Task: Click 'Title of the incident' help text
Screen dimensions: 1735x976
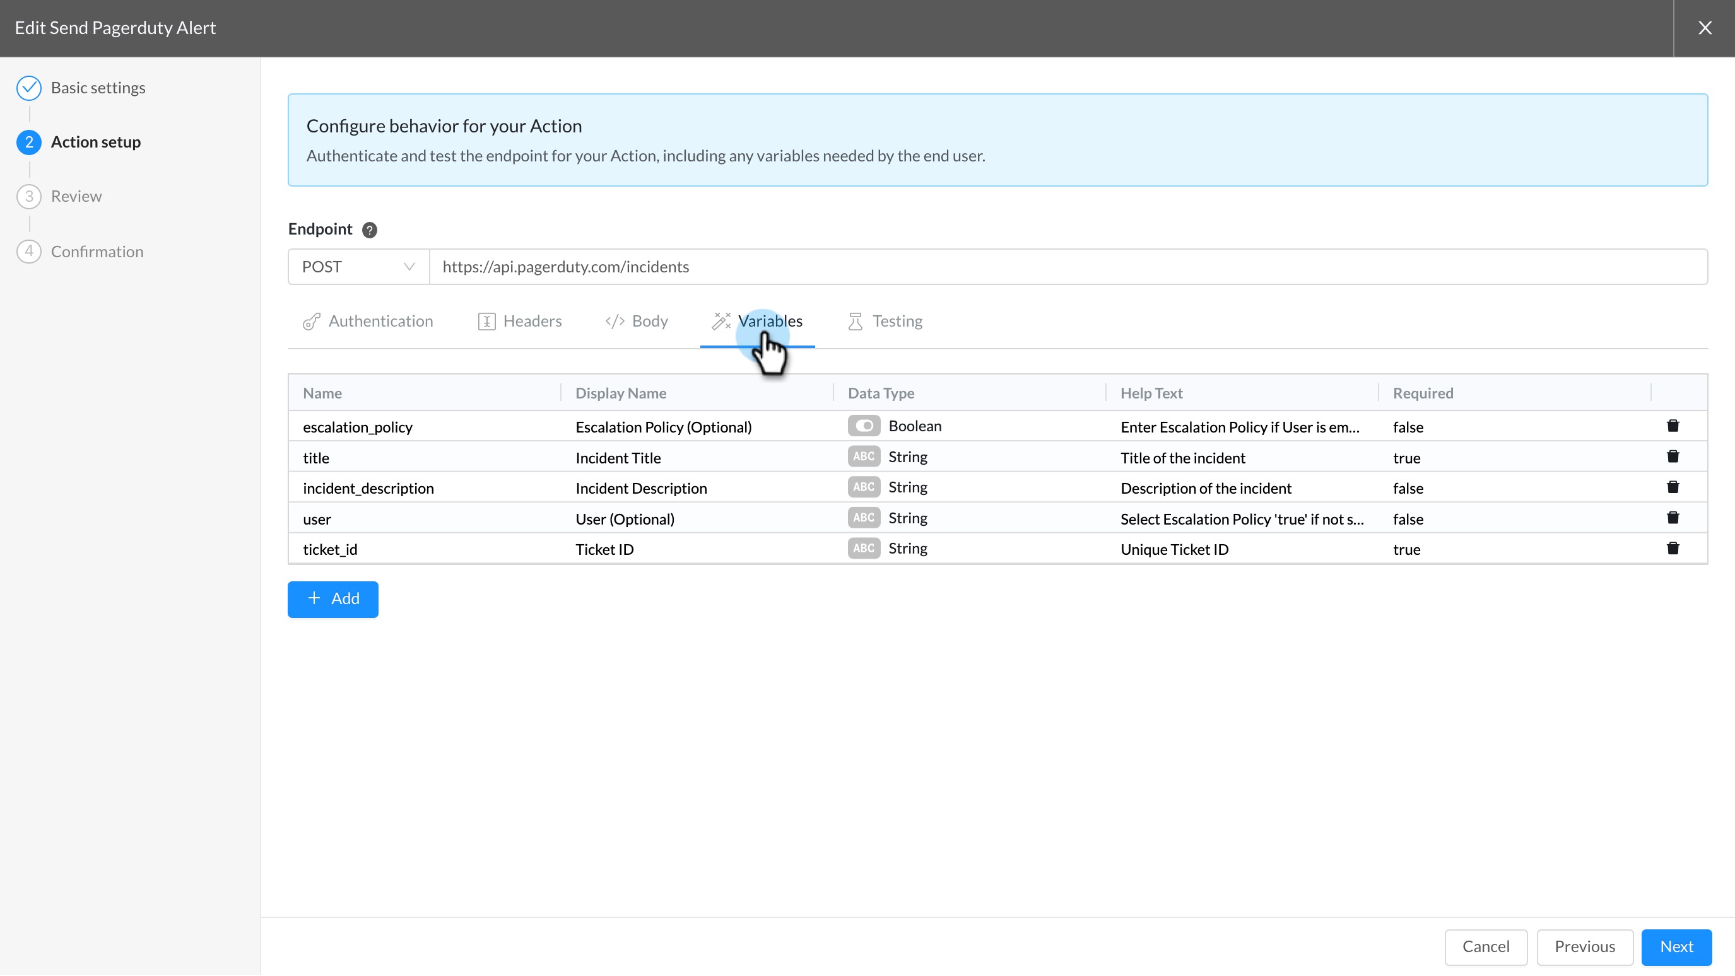Action: click(x=1183, y=458)
